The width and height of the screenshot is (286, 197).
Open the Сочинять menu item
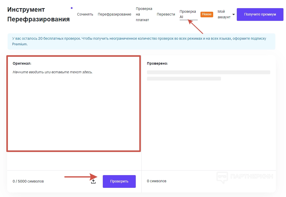click(85, 14)
